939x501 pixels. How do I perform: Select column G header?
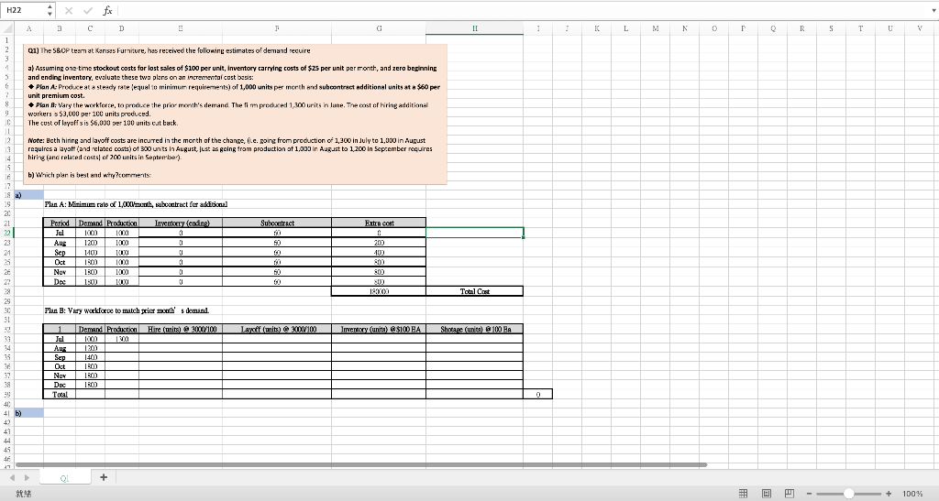tap(379, 28)
